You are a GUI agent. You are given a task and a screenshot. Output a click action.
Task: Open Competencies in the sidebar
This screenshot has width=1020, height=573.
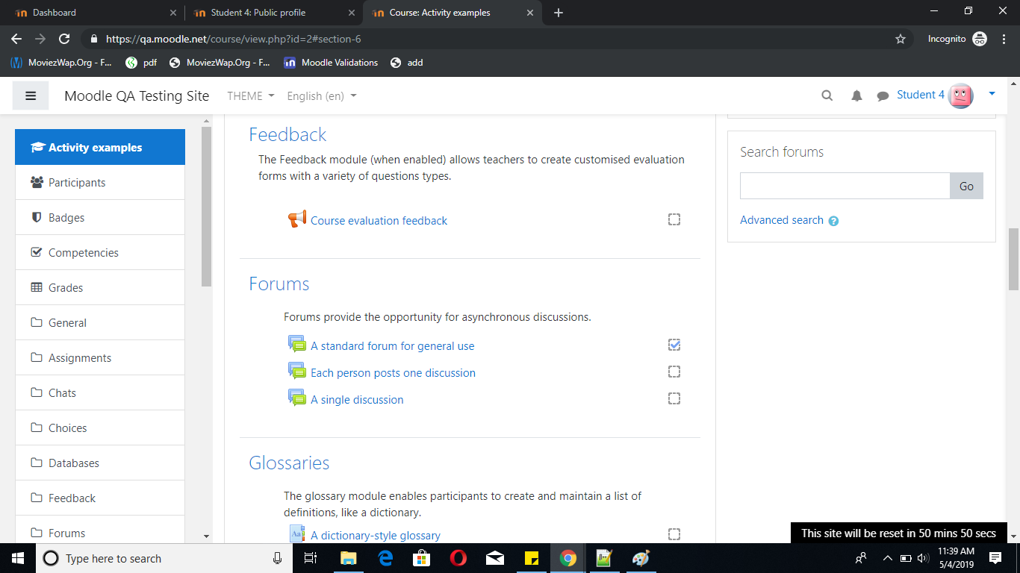pos(100,252)
